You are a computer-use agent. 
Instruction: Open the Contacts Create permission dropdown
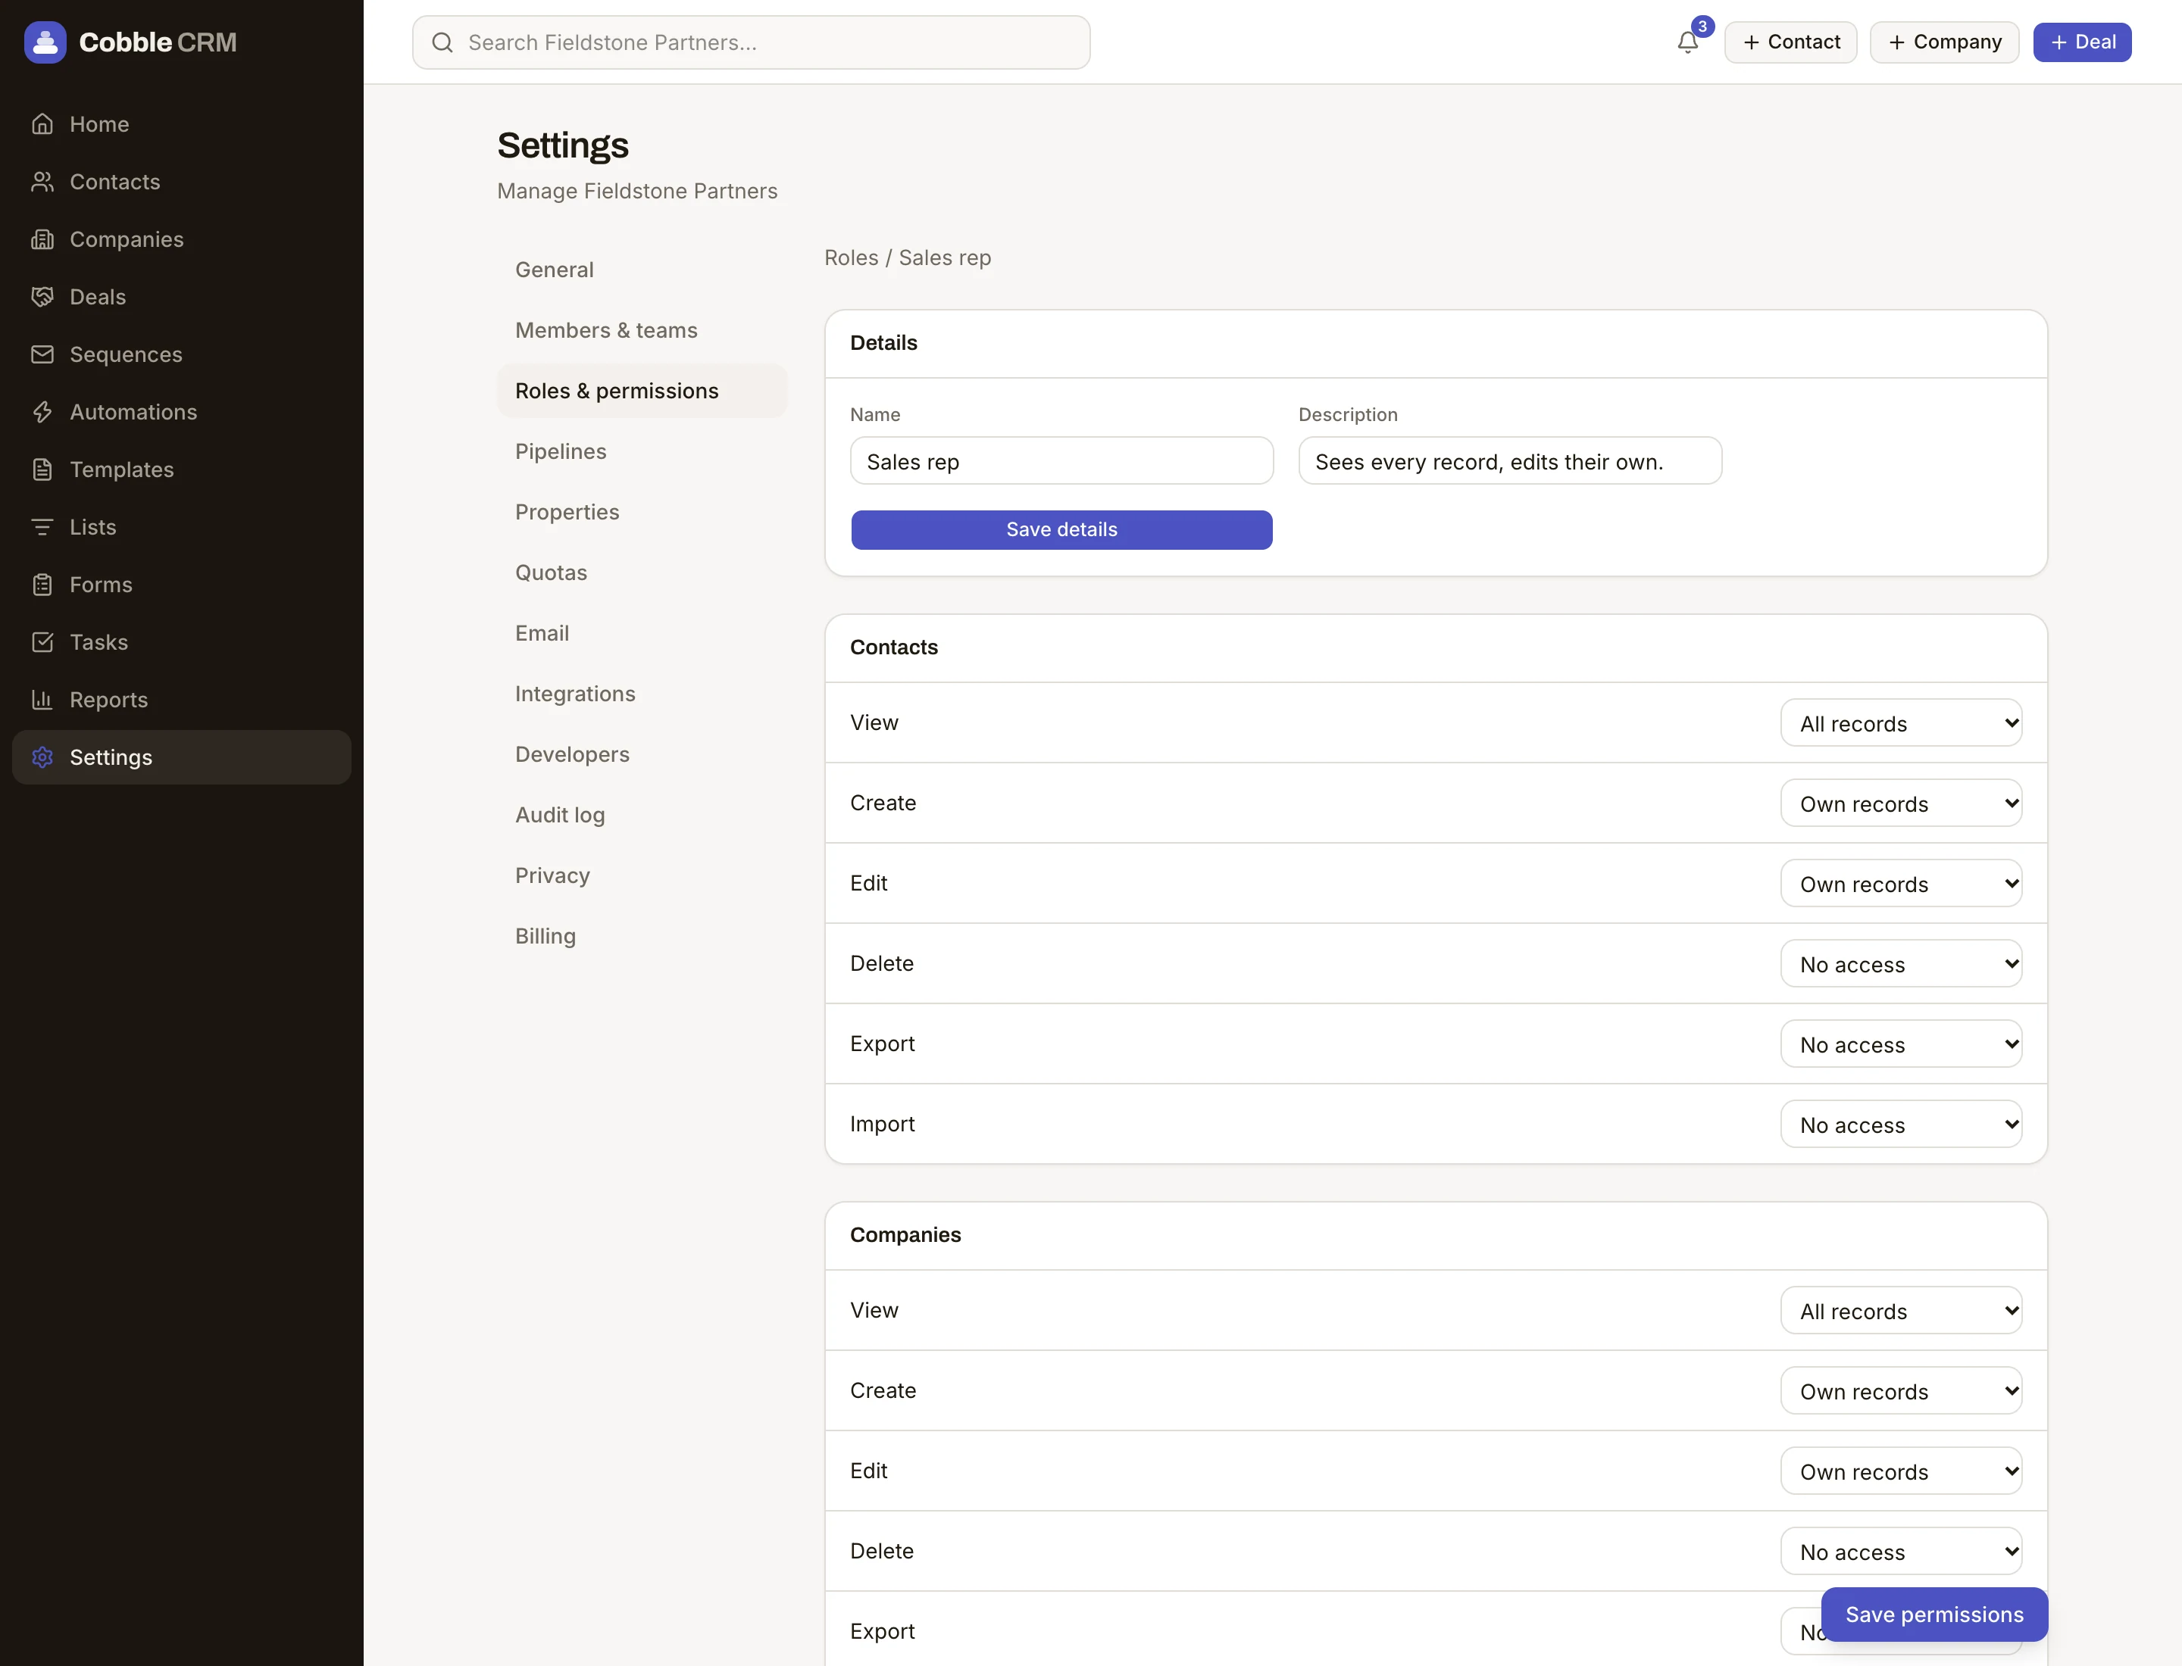tap(1901, 803)
